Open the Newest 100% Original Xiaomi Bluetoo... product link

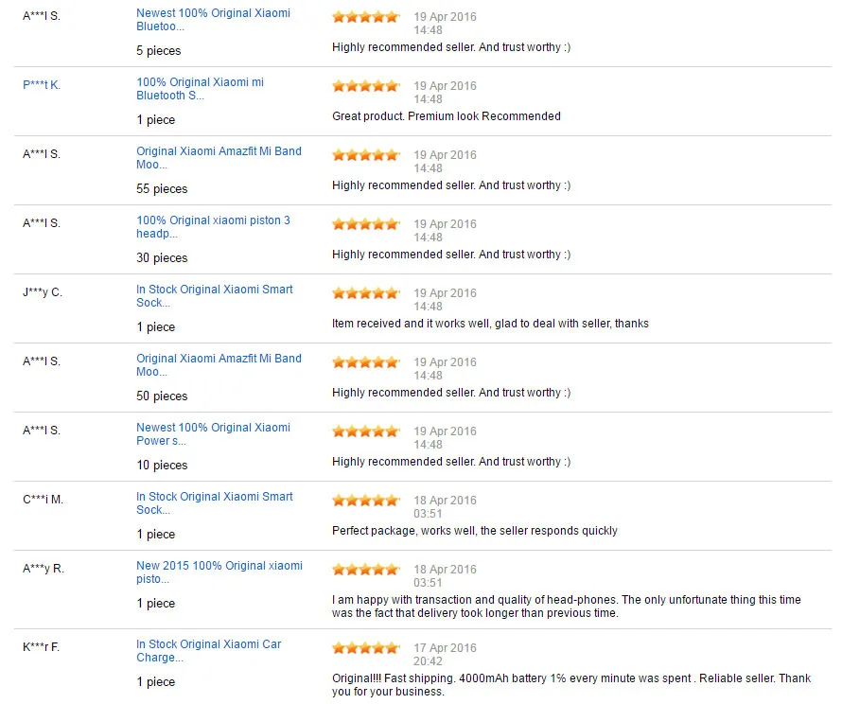(x=213, y=20)
